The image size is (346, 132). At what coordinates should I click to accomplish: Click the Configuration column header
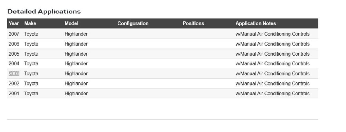pos(133,23)
